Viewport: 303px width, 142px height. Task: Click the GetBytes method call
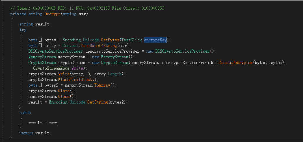click(x=109, y=40)
